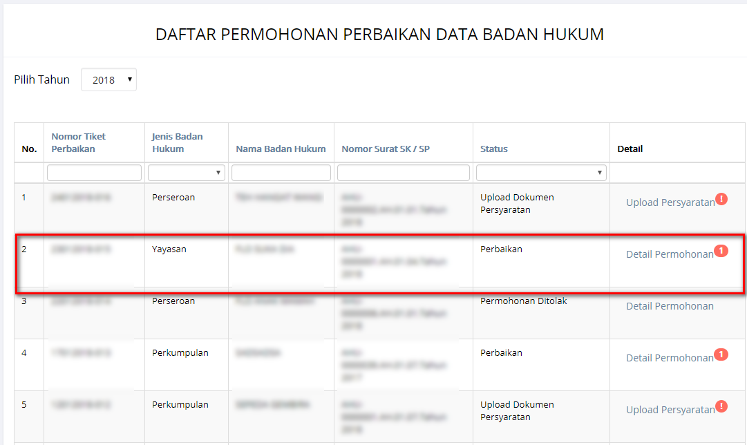Open Detail Permohonan for Yayasan row 2

[669, 254]
